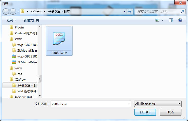Click the Back navigation arrow

(6, 12)
